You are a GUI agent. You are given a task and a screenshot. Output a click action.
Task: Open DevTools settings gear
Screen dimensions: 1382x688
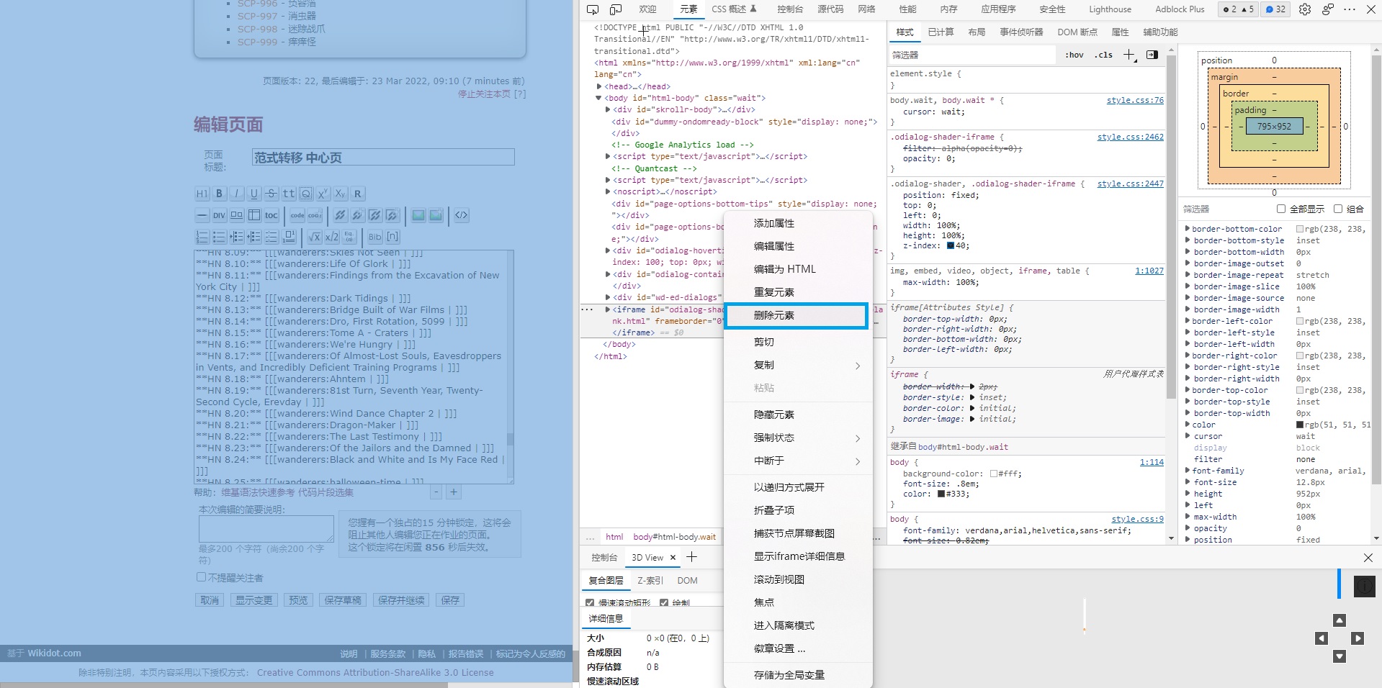pos(1305,9)
